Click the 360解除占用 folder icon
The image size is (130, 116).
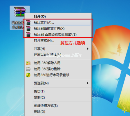(x=28, y=63)
